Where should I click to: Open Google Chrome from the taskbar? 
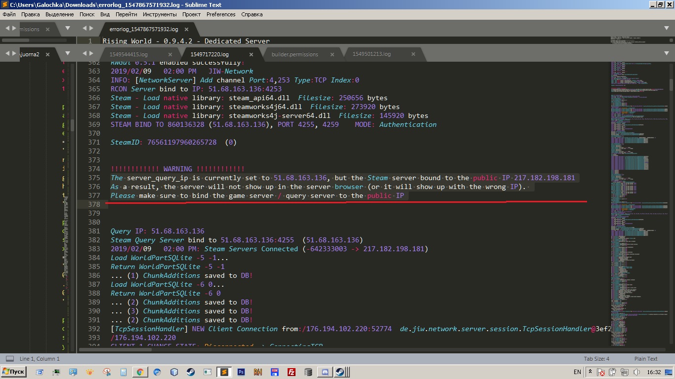click(x=140, y=372)
